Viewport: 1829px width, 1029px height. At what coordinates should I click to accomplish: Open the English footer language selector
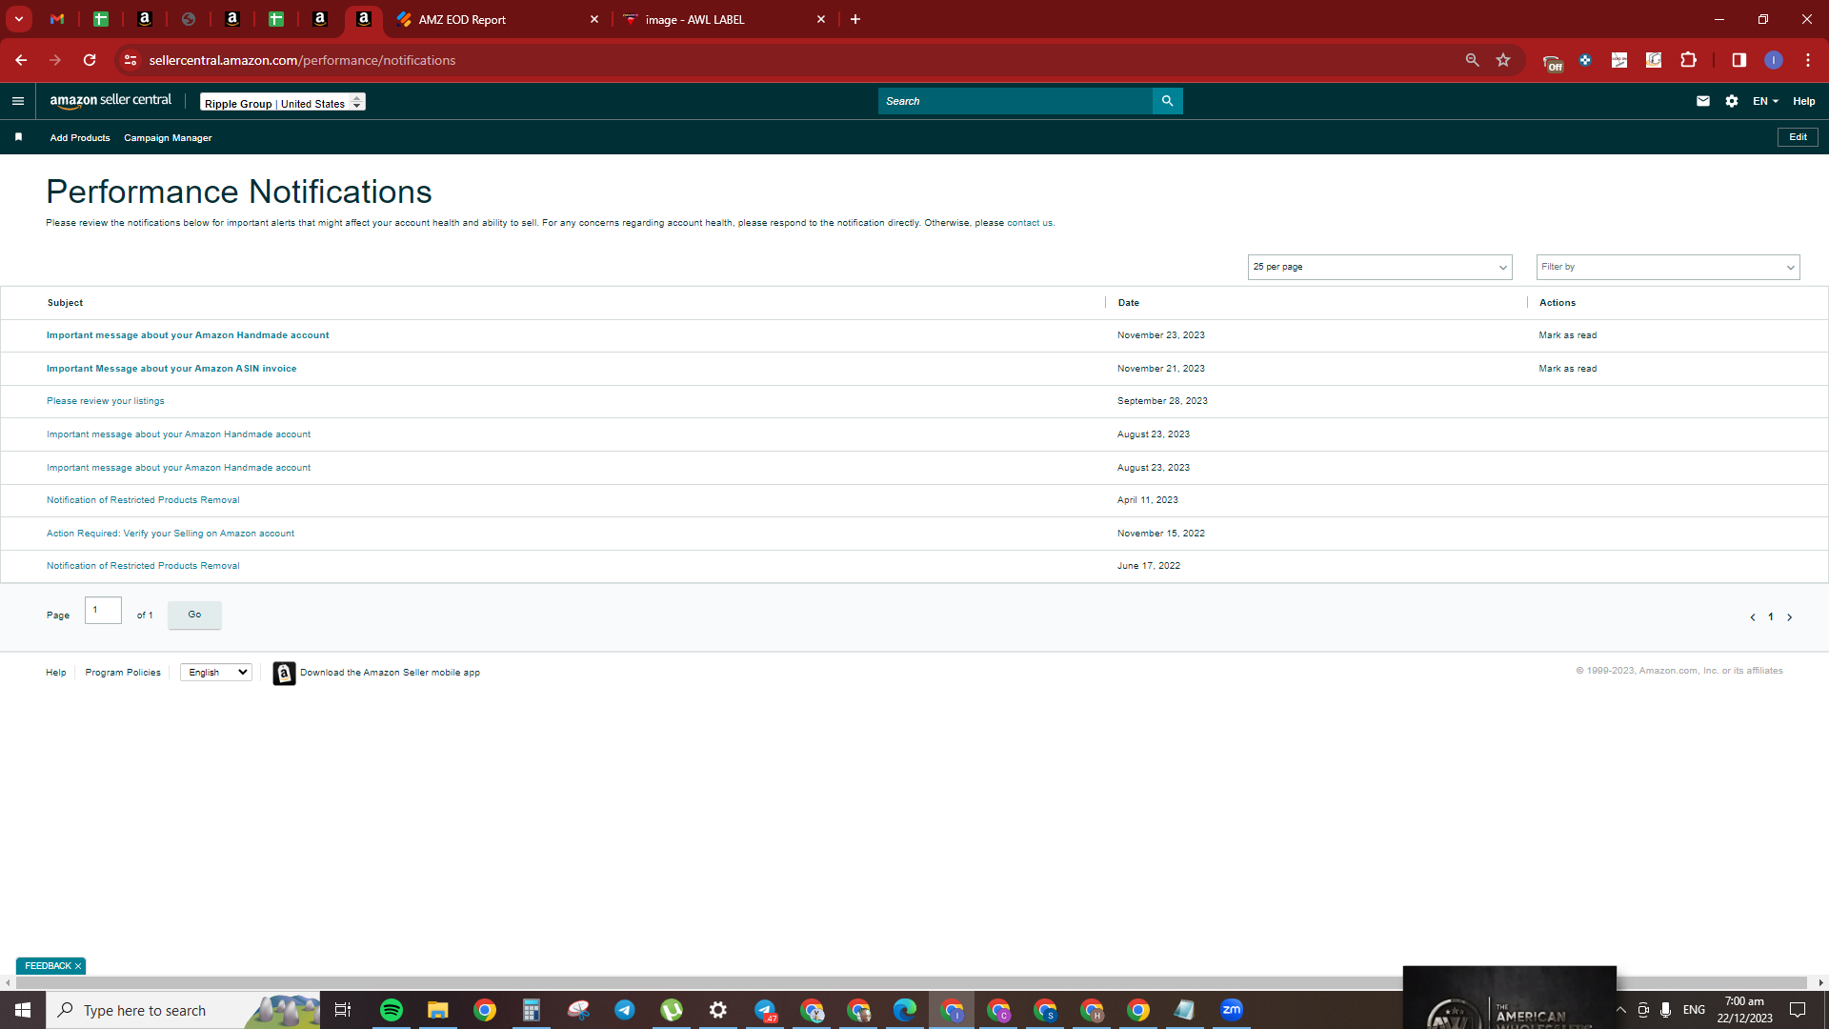pos(216,673)
